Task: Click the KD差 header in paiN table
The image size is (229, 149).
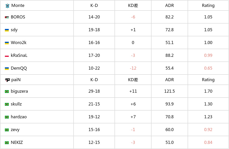Action: tap(133, 80)
